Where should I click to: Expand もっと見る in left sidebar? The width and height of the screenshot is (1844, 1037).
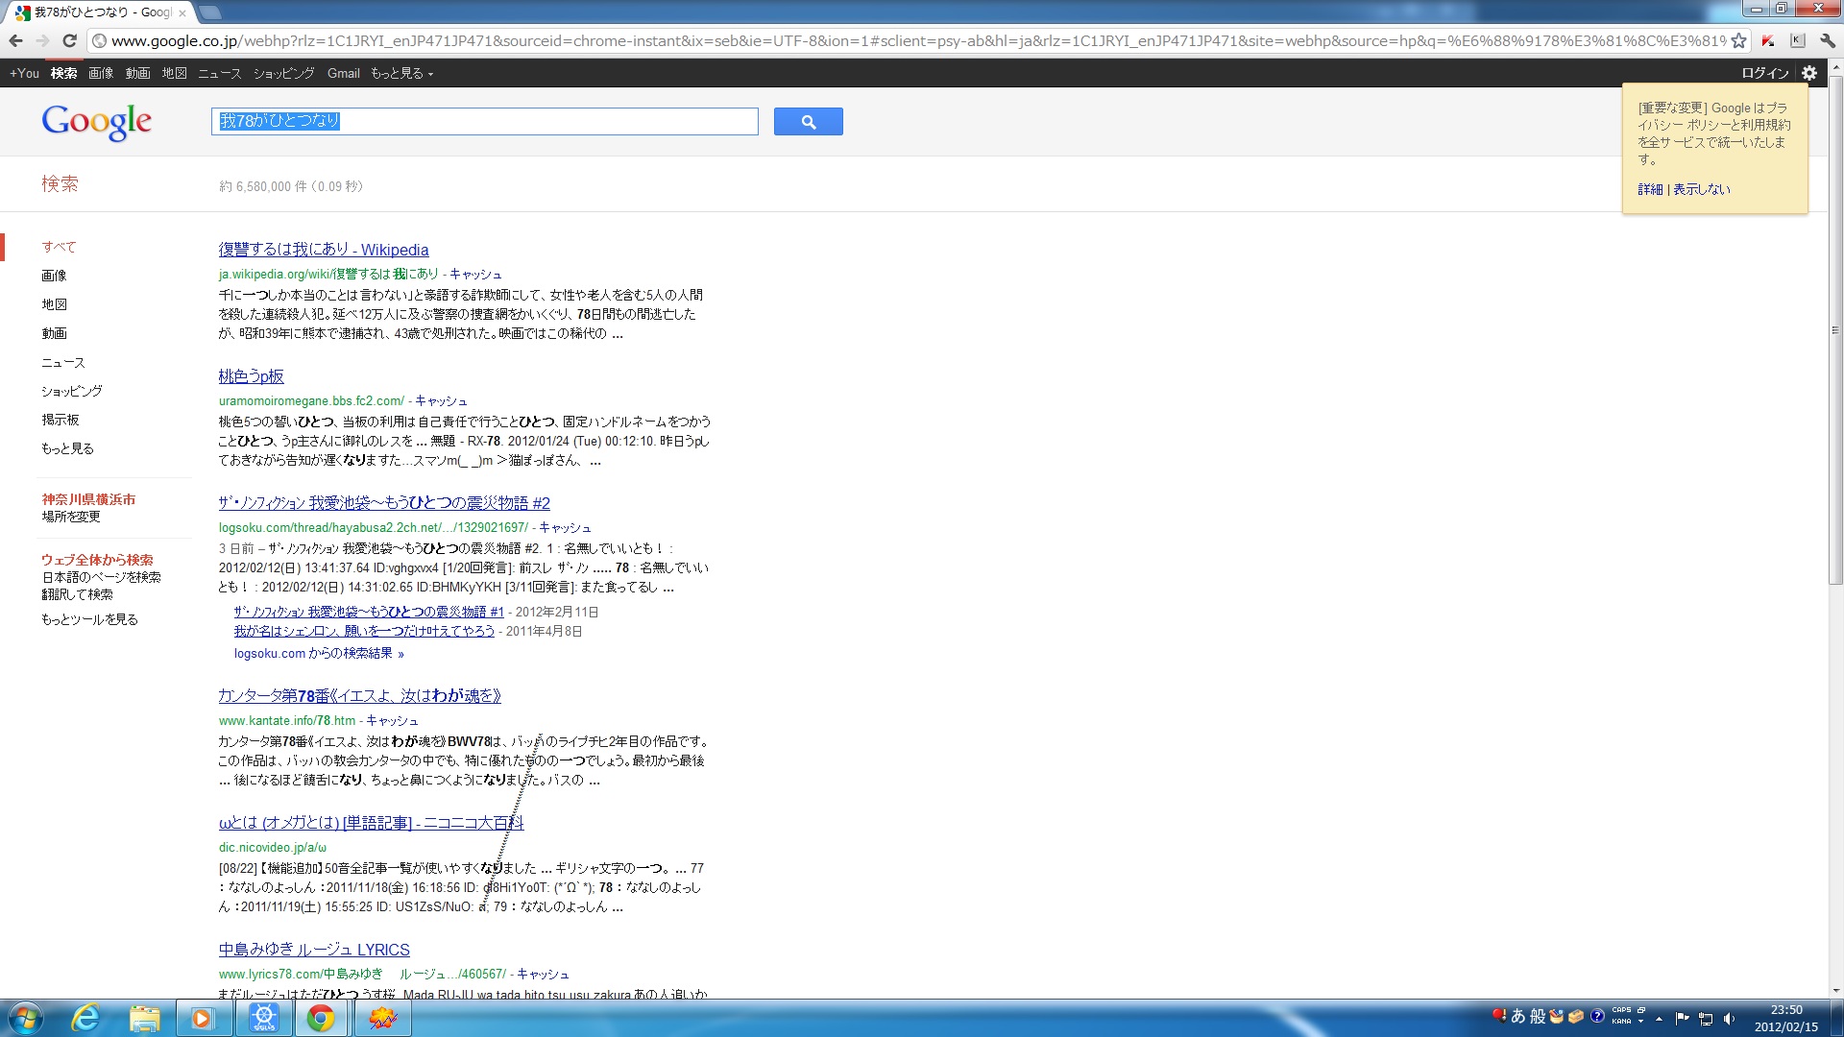point(67,448)
